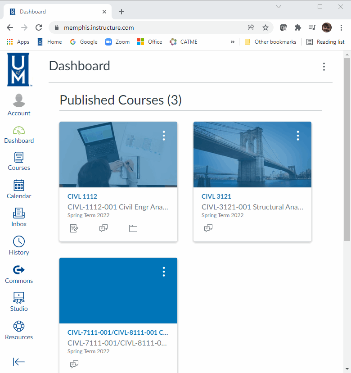Open the Inbox in sidebar
Image resolution: width=351 pixels, height=373 pixels.
point(19,218)
